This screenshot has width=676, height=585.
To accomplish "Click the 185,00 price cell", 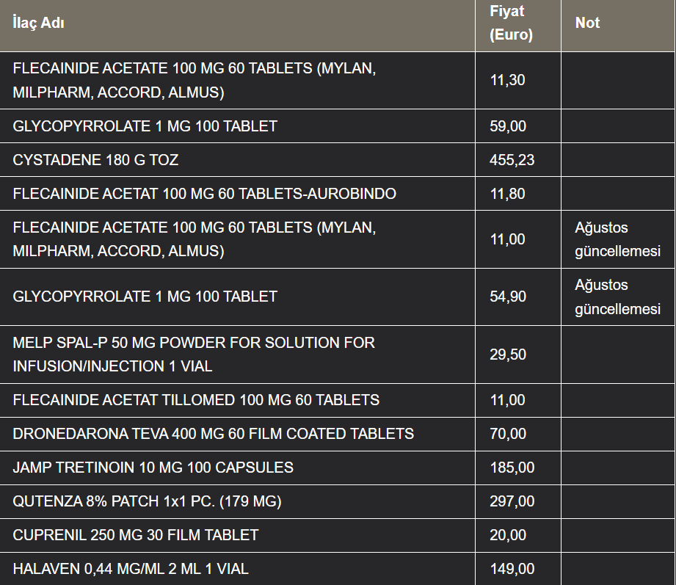I will (512, 468).
